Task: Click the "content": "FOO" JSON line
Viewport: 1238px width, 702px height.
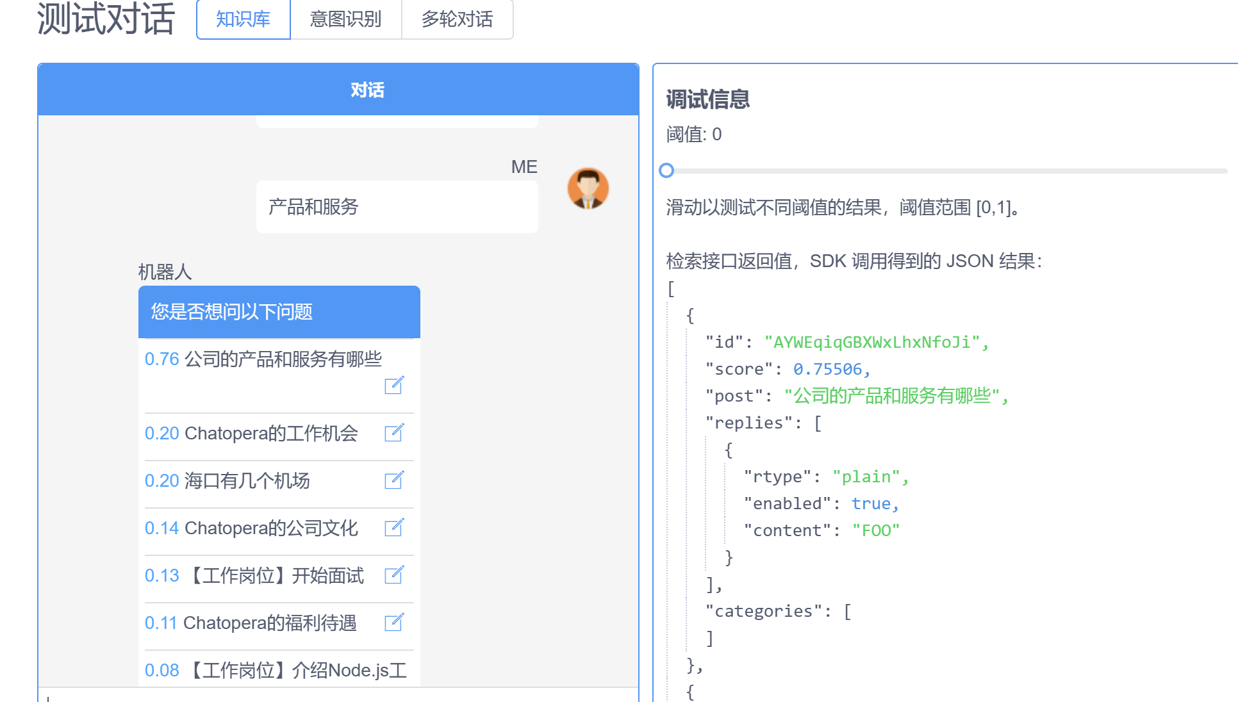Action: 822,531
